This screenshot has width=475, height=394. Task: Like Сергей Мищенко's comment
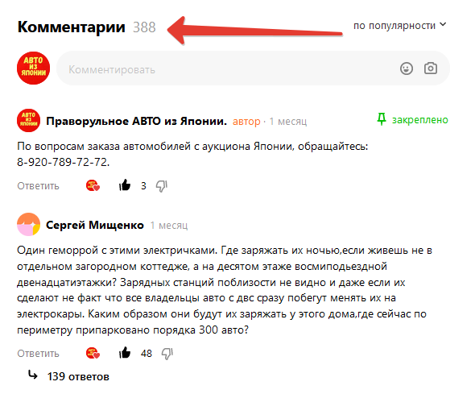125,353
